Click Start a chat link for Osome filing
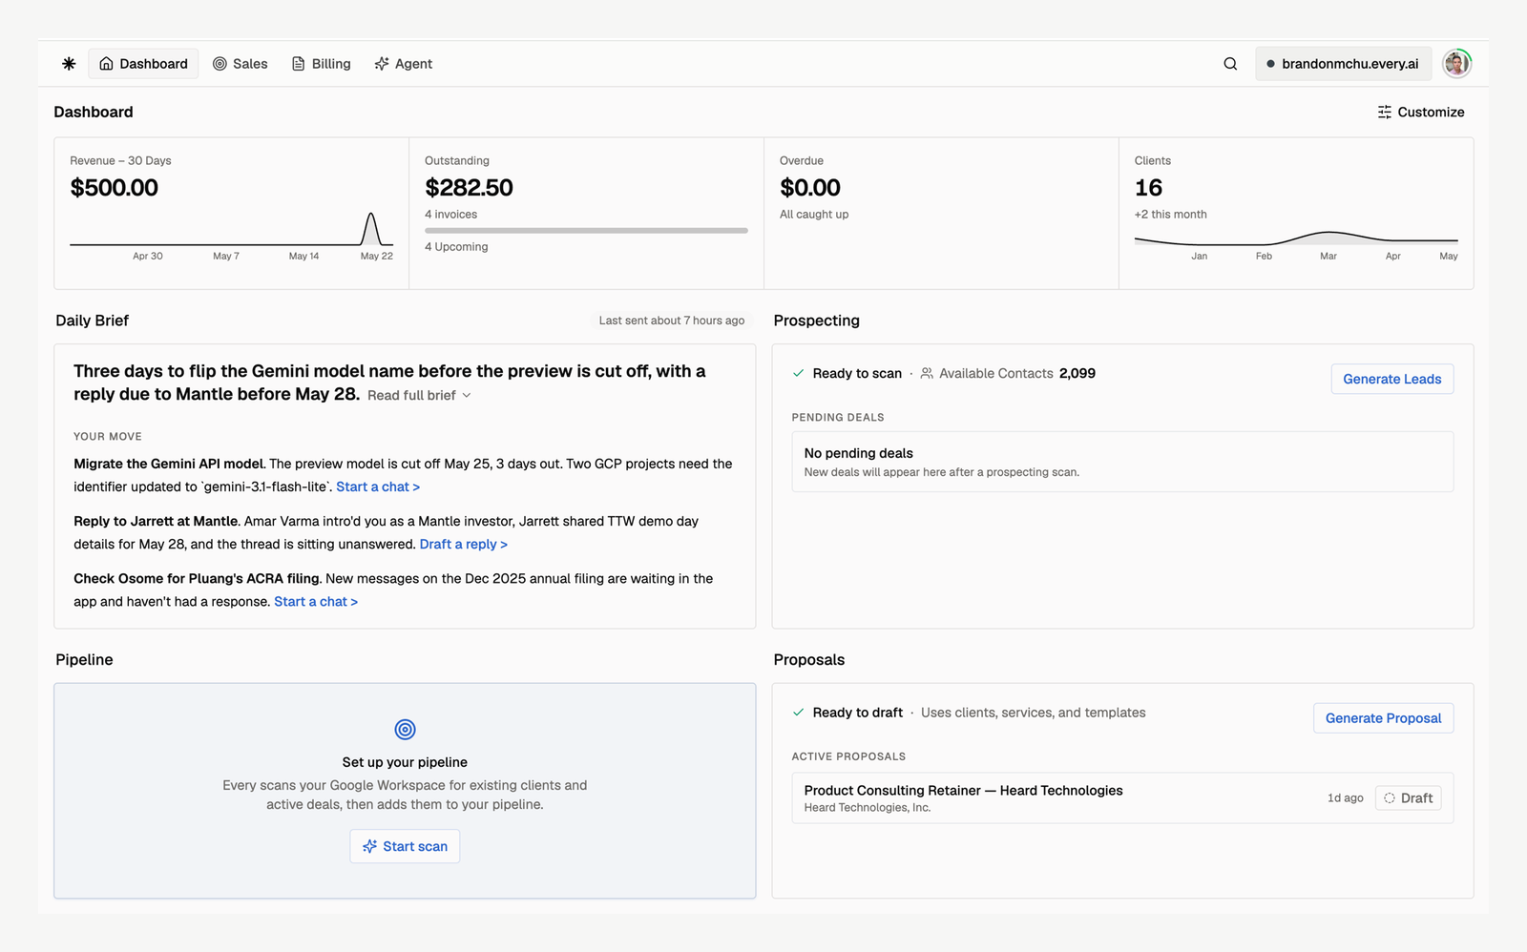The height and width of the screenshot is (952, 1527). click(x=316, y=601)
